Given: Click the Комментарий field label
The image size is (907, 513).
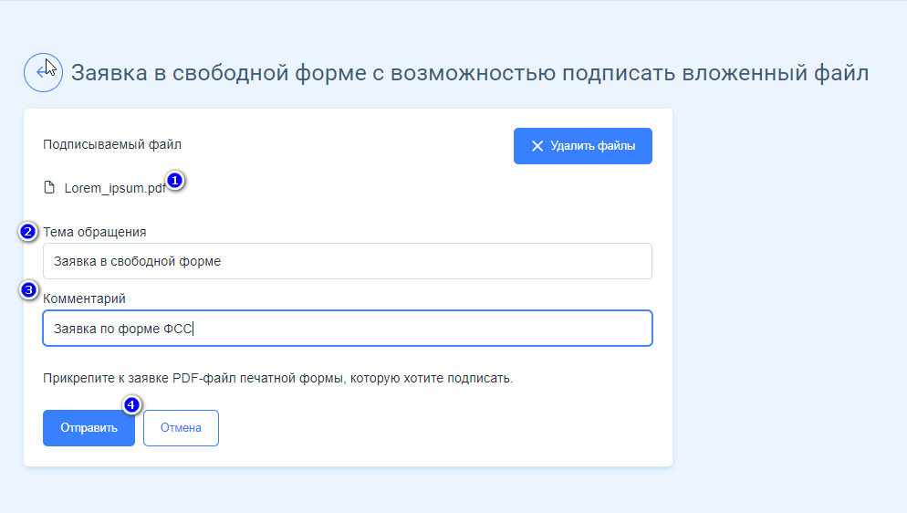Looking at the screenshot, I should pyautogui.click(x=85, y=298).
